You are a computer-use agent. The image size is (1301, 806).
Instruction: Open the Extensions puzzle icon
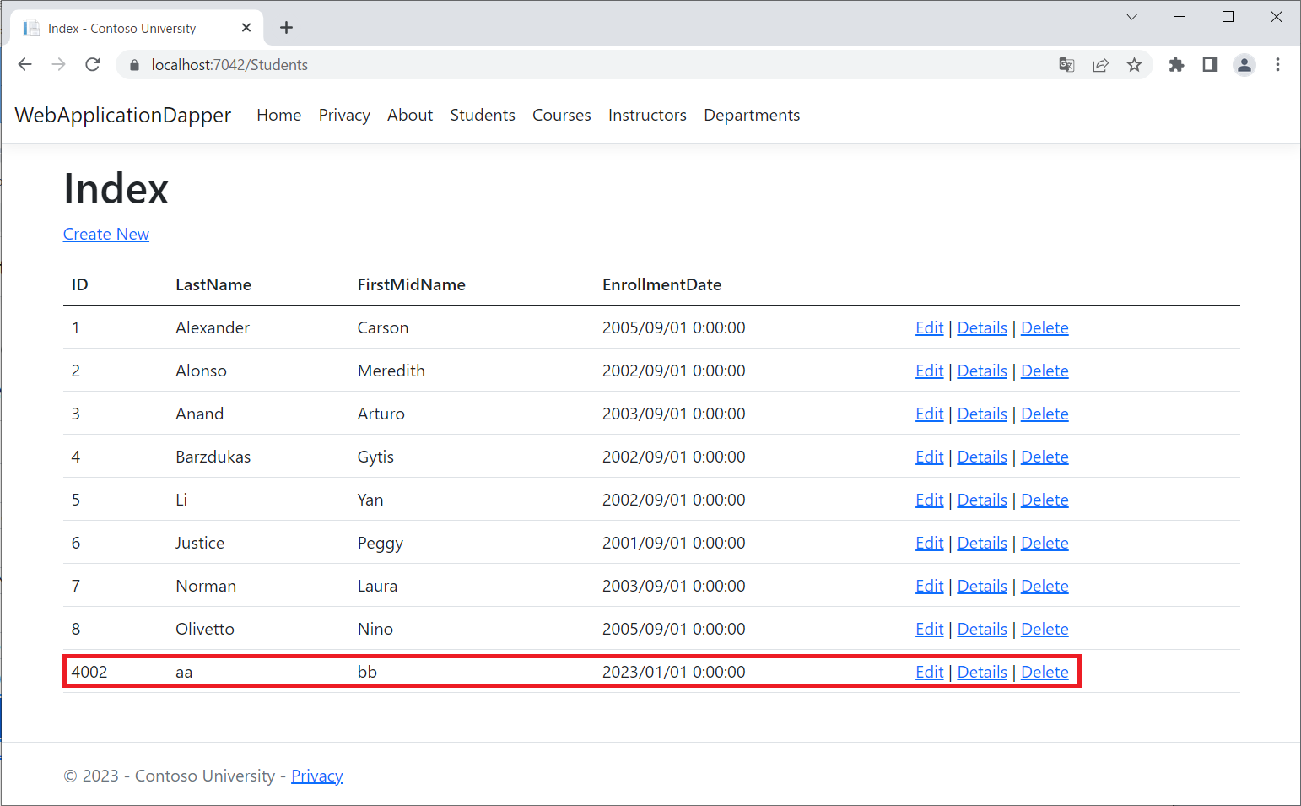tap(1176, 65)
